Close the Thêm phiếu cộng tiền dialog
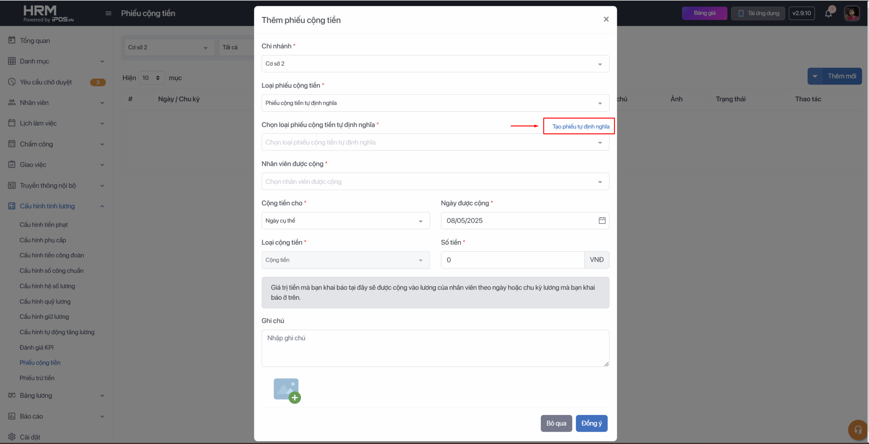This screenshot has width=869, height=444. [606, 19]
